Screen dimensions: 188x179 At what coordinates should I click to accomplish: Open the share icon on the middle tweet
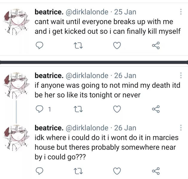(x=156, y=109)
